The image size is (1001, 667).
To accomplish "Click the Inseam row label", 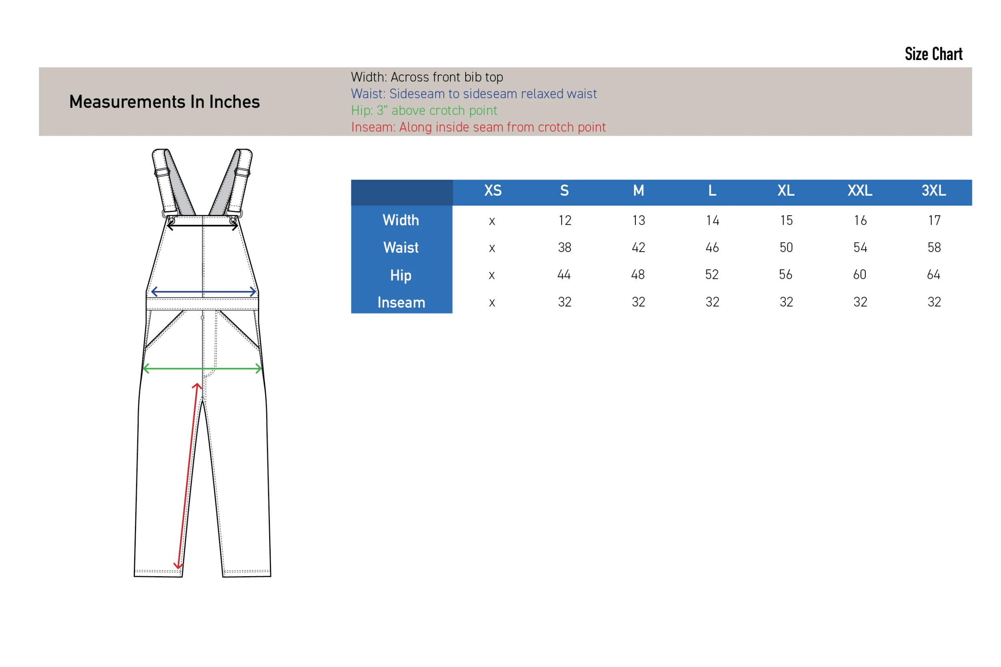I will pyautogui.click(x=401, y=302).
